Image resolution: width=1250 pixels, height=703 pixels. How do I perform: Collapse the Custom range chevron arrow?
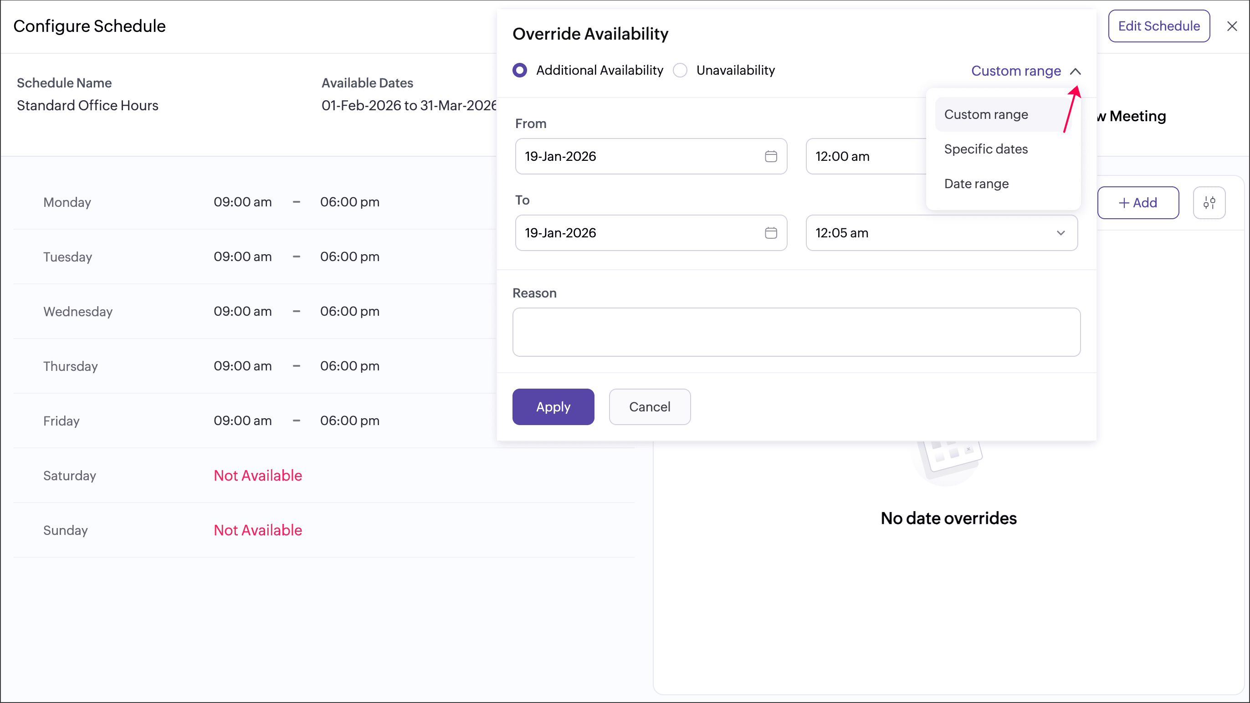point(1076,72)
